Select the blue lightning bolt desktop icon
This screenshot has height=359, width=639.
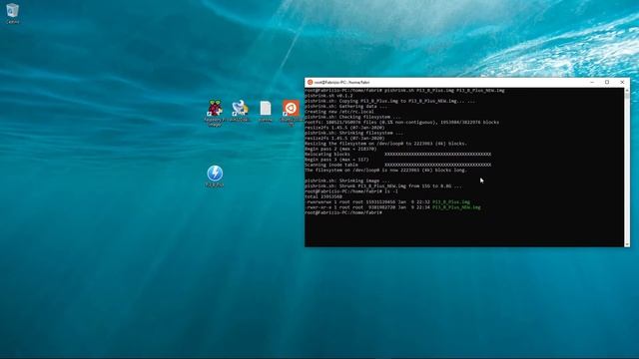pyautogui.click(x=215, y=176)
